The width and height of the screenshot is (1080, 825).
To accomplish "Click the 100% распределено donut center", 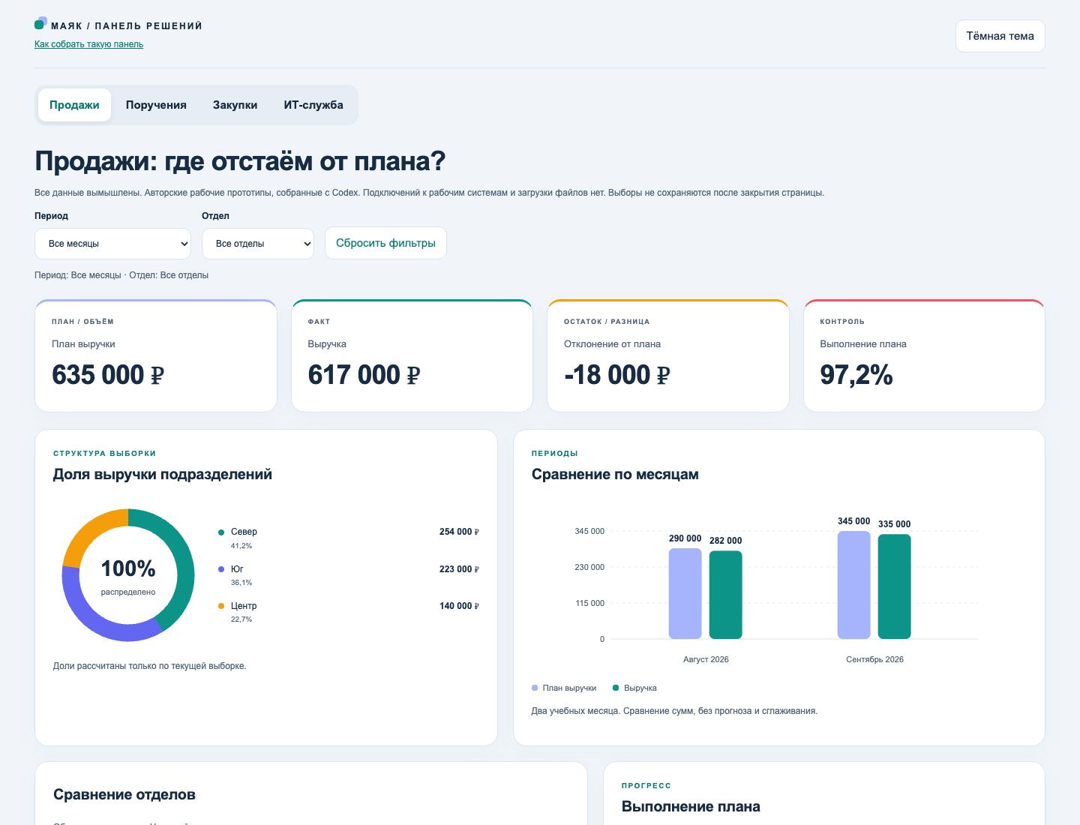I will click(128, 576).
